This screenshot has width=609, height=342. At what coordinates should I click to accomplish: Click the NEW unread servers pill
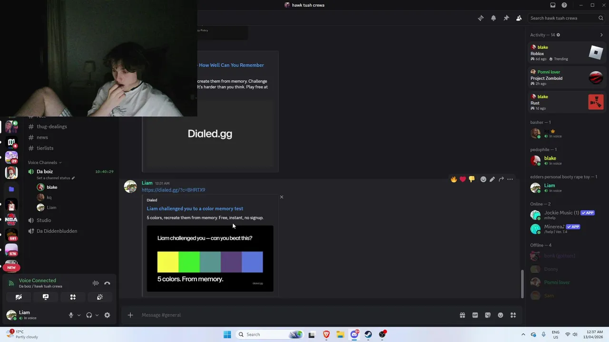click(x=11, y=267)
